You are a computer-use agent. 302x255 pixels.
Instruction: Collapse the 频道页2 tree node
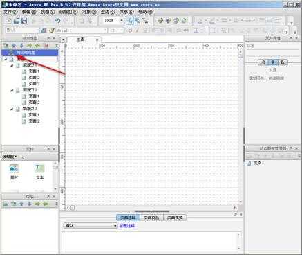12,90
